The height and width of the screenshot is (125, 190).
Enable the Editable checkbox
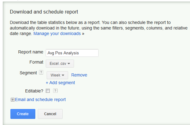click(48, 91)
